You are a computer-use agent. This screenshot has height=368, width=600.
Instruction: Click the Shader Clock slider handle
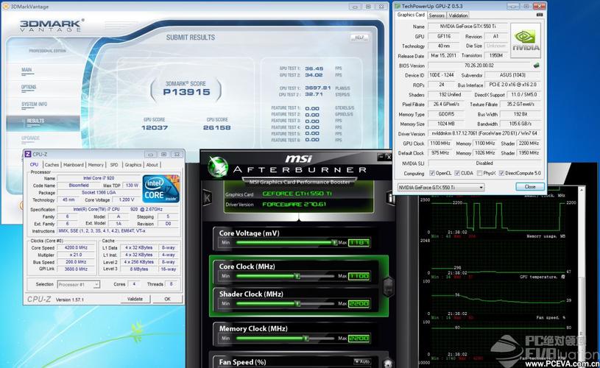(x=297, y=304)
